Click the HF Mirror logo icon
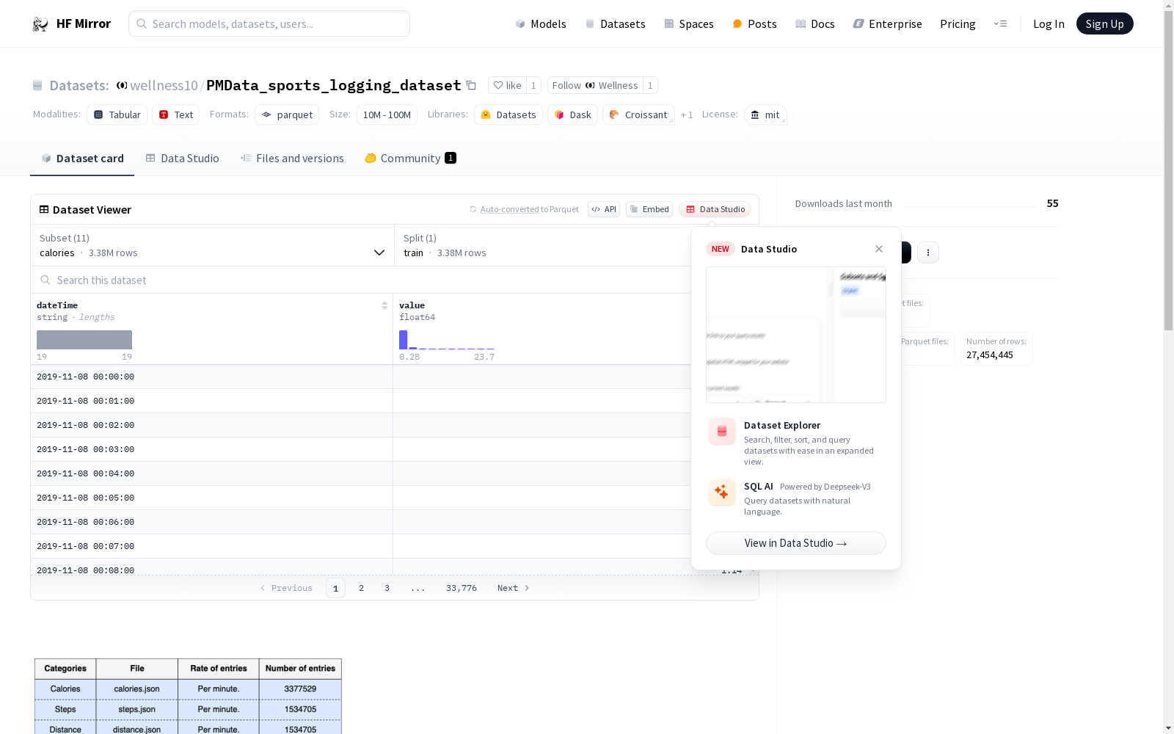1174x734 pixels. [x=40, y=24]
